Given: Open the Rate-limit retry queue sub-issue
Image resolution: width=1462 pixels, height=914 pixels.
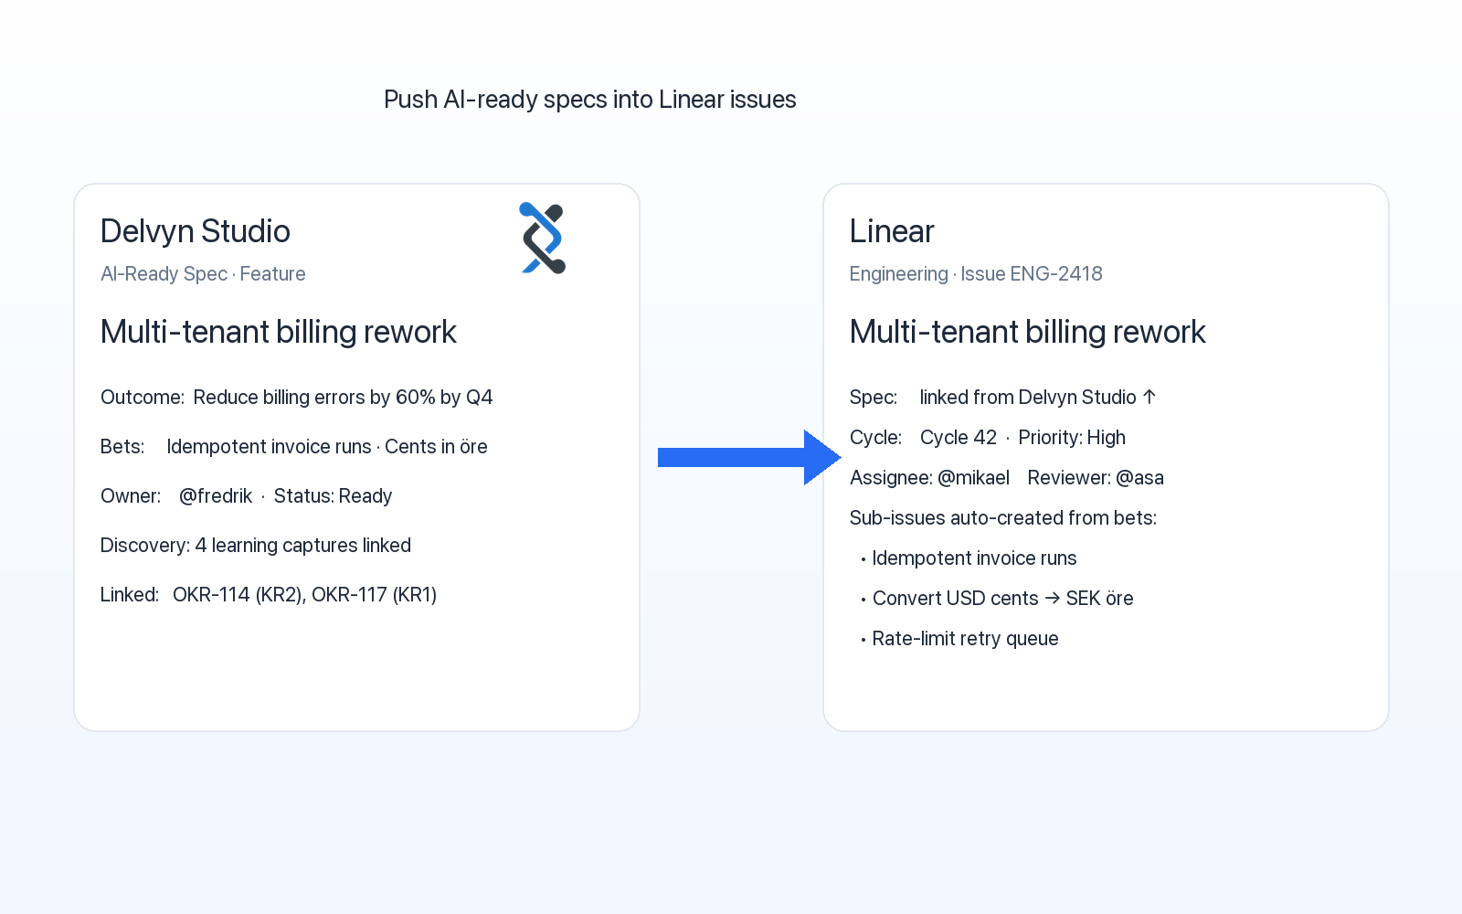Looking at the screenshot, I should tap(965, 639).
